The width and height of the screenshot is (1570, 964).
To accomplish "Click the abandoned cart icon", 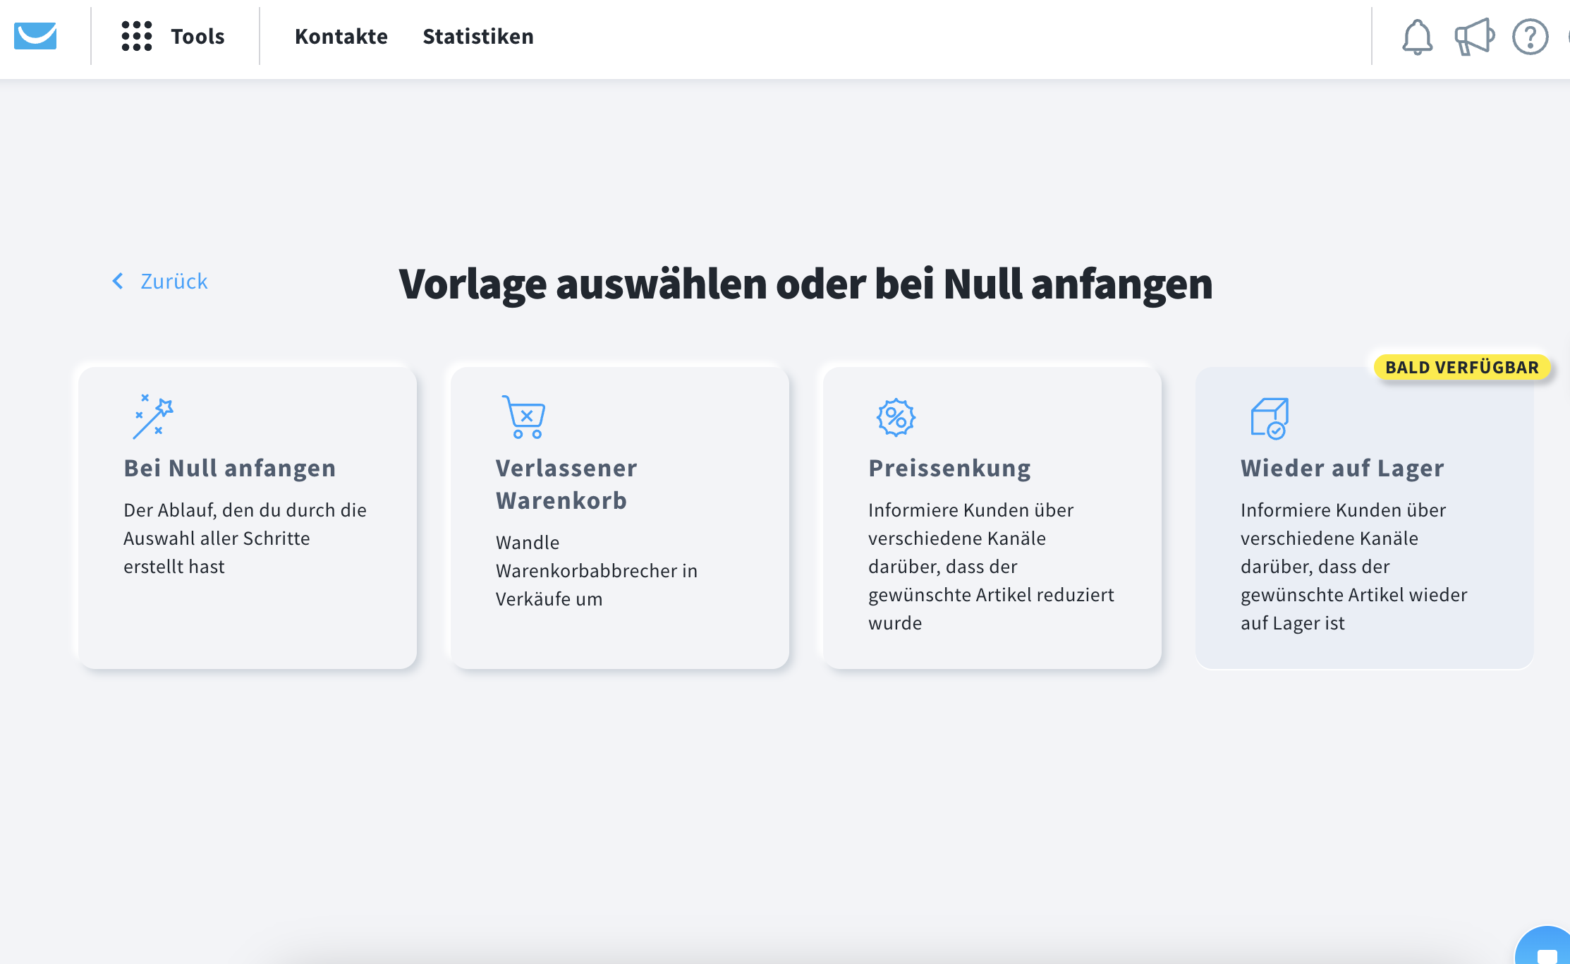I will (x=524, y=416).
